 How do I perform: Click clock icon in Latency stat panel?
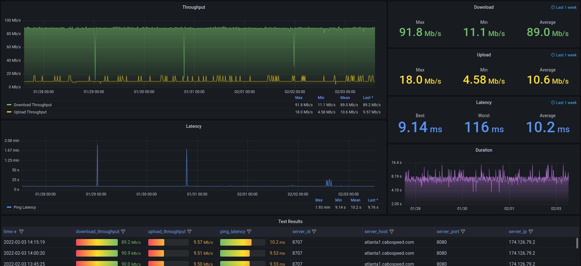[x=553, y=102]
